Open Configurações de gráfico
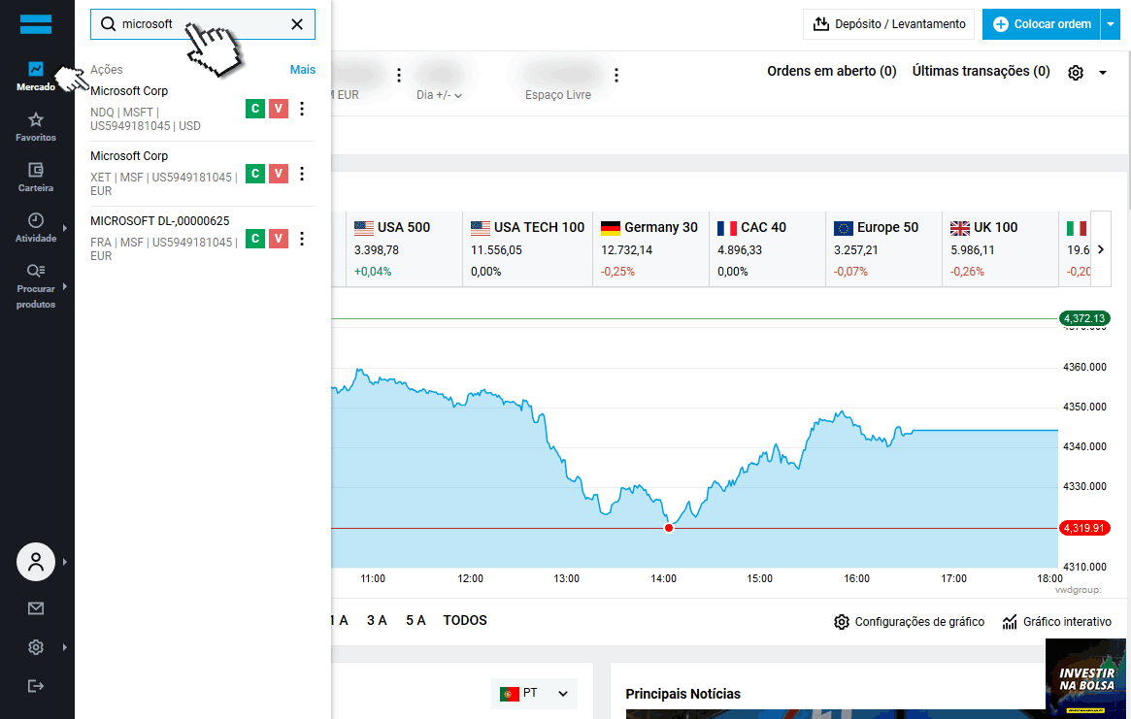 (909, 622)
